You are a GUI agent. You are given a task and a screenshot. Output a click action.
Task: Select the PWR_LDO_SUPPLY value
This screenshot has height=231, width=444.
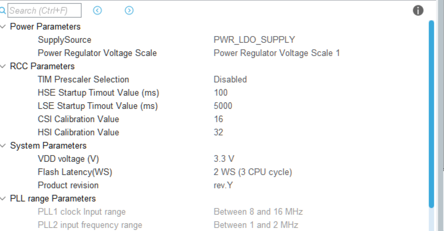point(254,40)
